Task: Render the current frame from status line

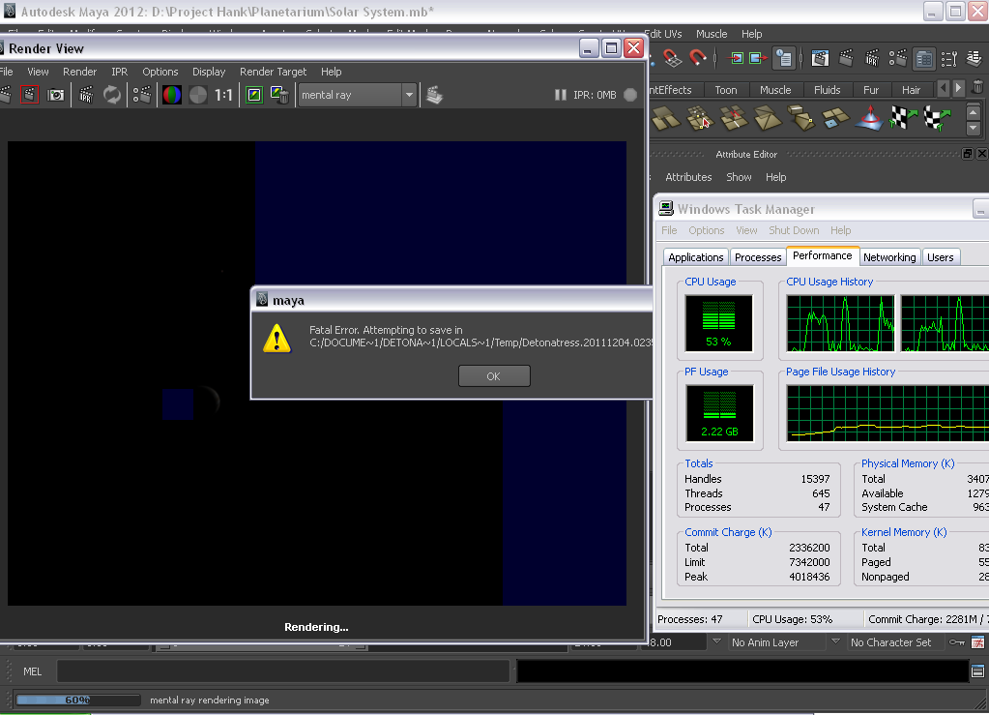Action: (846, 59)
